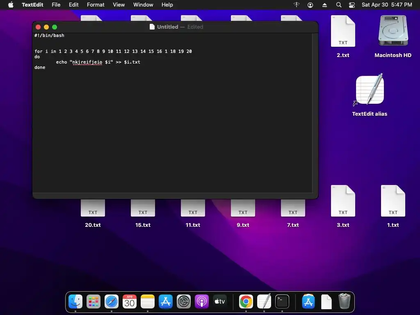Click the App Store icon after Terminal
420x315 pixels.
coord(308,301)
